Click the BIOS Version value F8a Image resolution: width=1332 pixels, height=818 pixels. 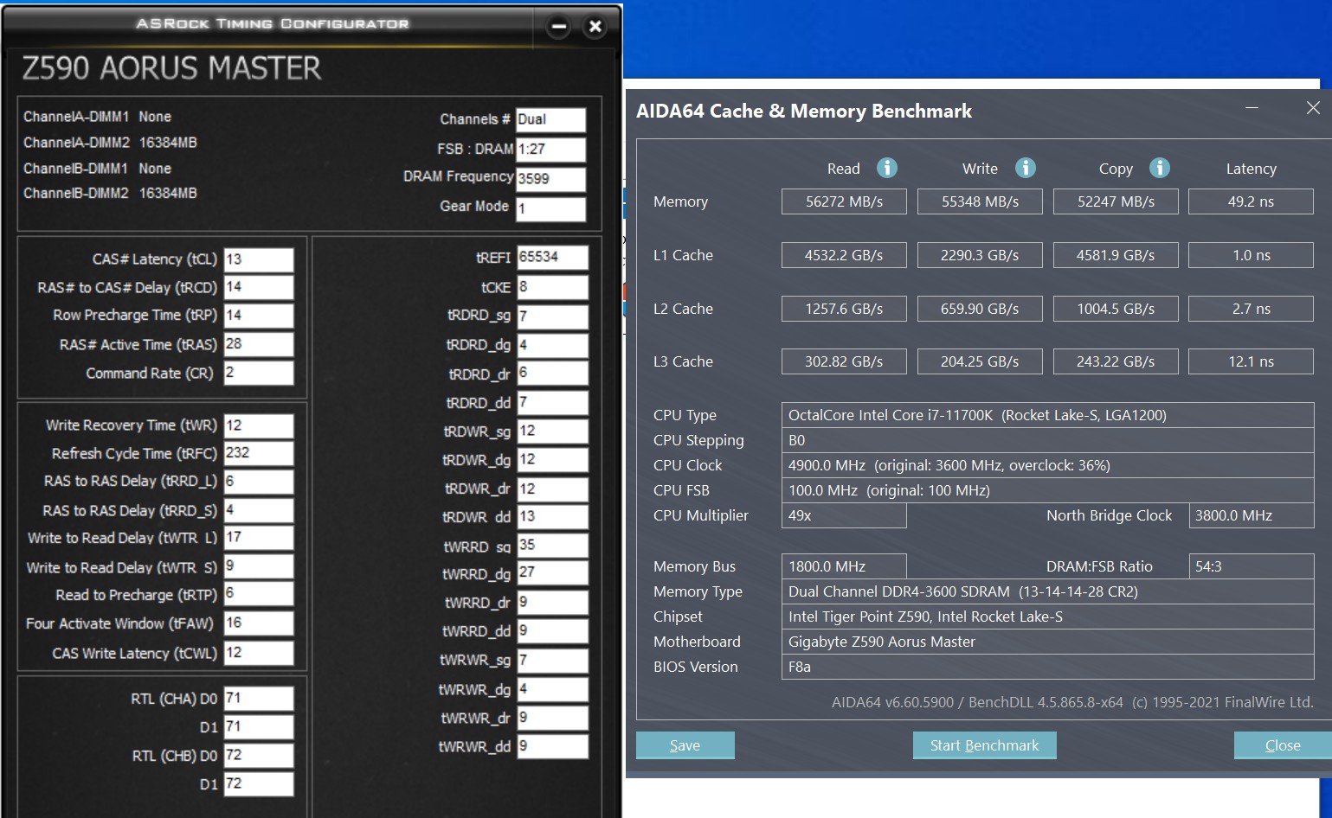click(1047, 667)
